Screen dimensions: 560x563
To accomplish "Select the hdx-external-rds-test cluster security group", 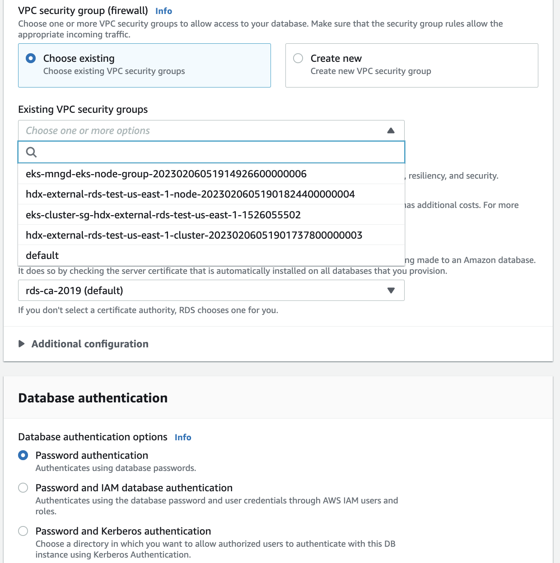I will tap(194, 235).
